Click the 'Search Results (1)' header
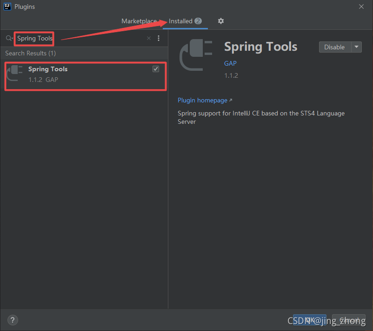 30,53
